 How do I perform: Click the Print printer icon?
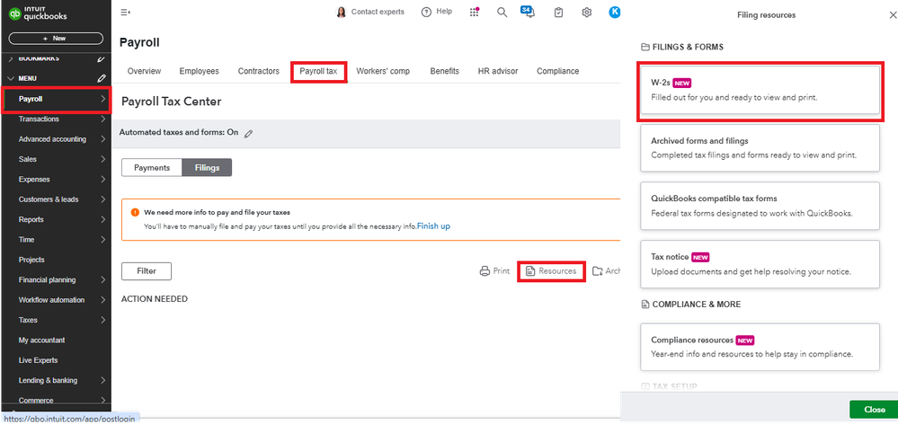(485, 271)
